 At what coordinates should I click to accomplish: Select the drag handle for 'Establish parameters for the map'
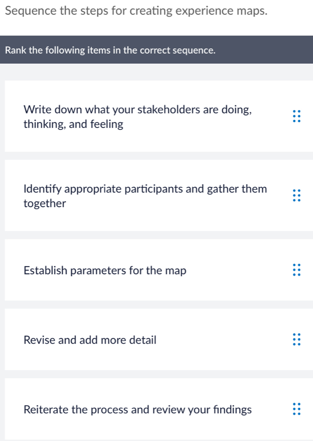click(297, 270)
